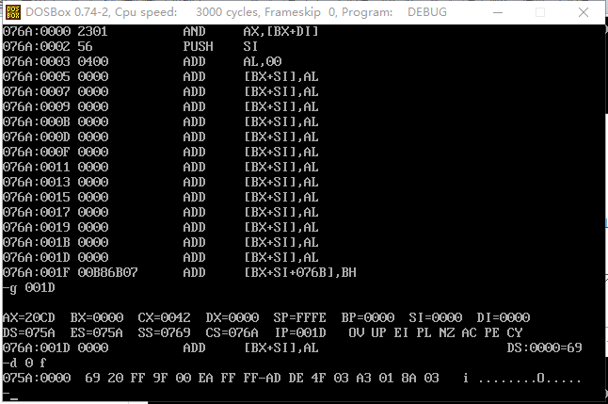Click the 'AND AX,[BX+DI]' instruction line

161,31
